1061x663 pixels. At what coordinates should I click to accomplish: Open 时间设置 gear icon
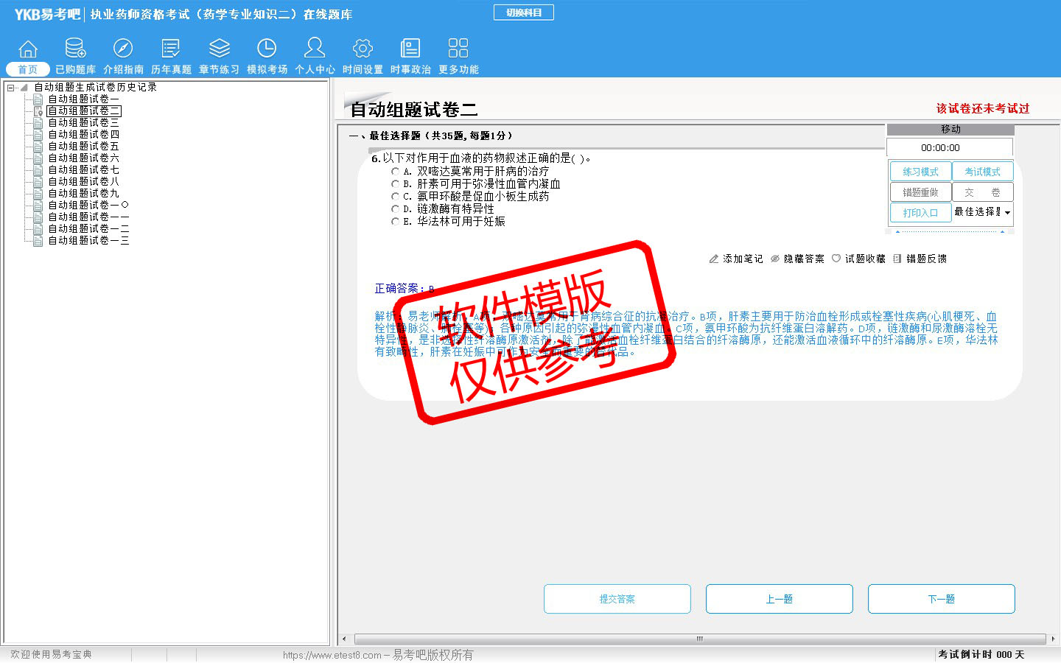tap(363, 49)
